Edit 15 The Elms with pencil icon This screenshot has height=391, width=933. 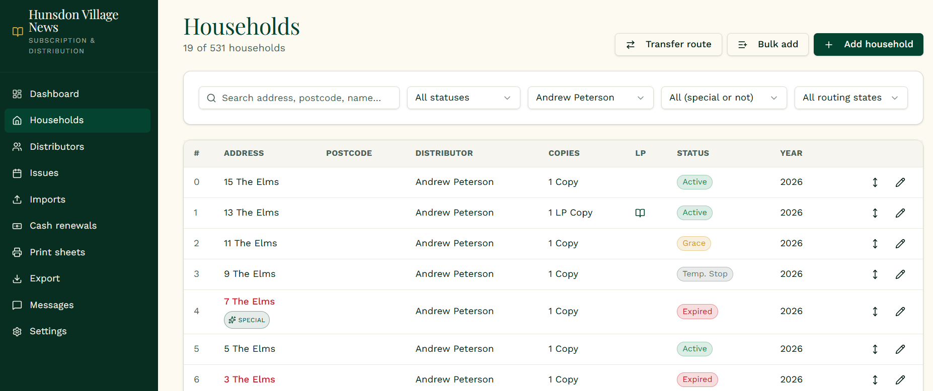coord(900,182)
